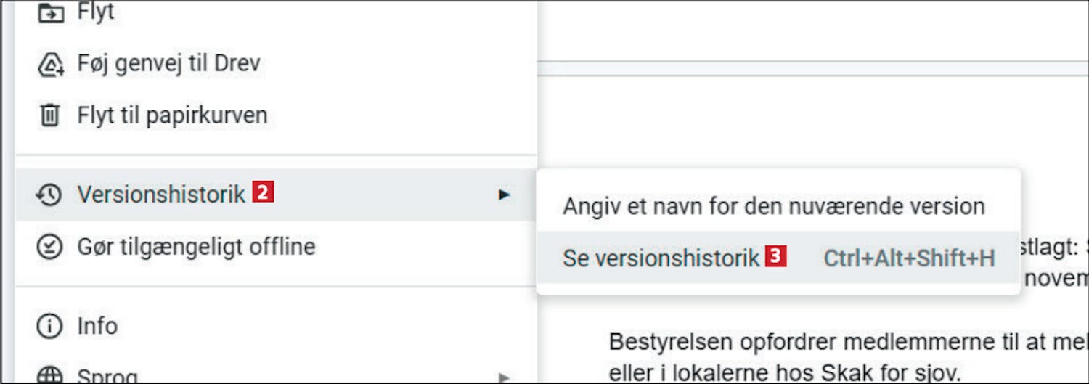Image resolution: width=1089 pixels, height=384 pixels.
Task: Select "Flyt til papirkurven" menu entry
Action: pos(172,115)
